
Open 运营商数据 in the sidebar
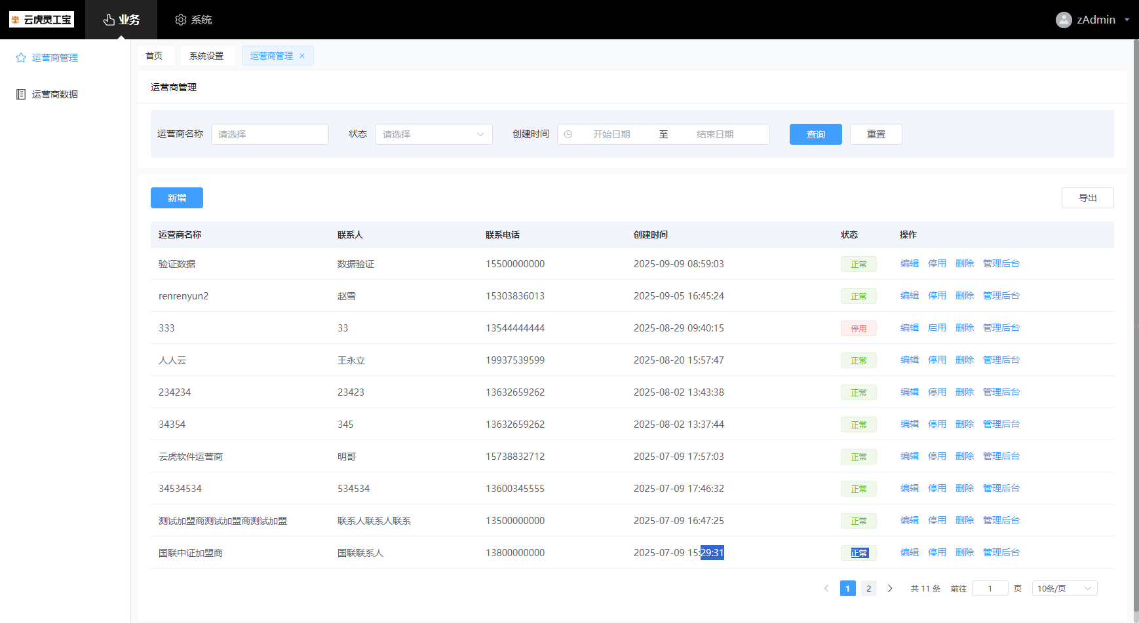click(x=55, y=94)
